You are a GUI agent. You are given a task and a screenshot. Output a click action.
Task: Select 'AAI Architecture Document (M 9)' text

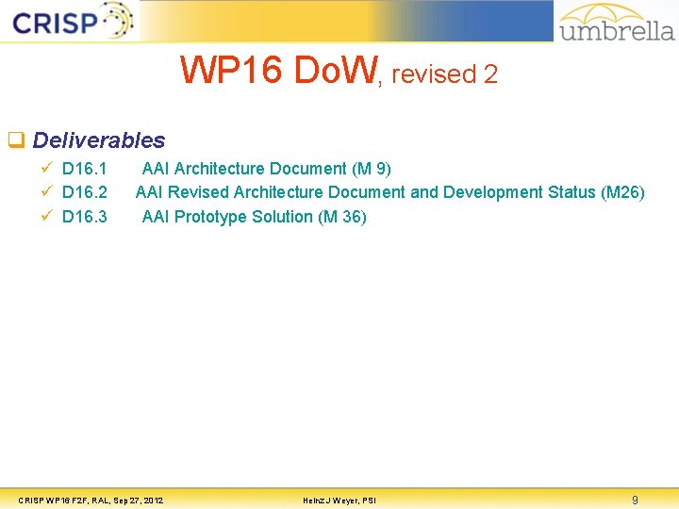pos(266,169)
